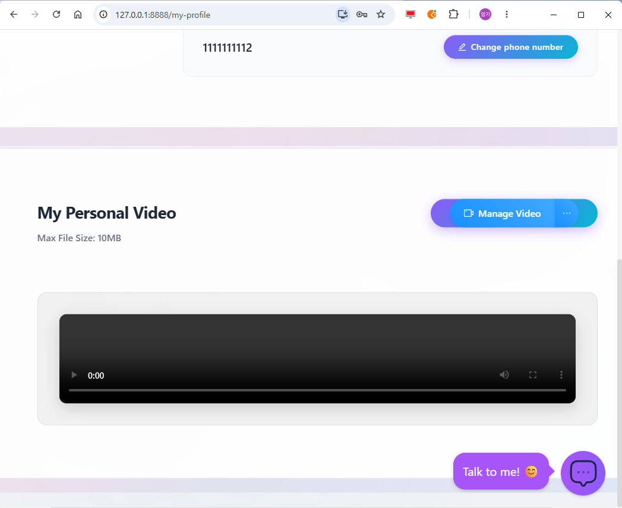Mute the video volume icon

tap(504, 375)
